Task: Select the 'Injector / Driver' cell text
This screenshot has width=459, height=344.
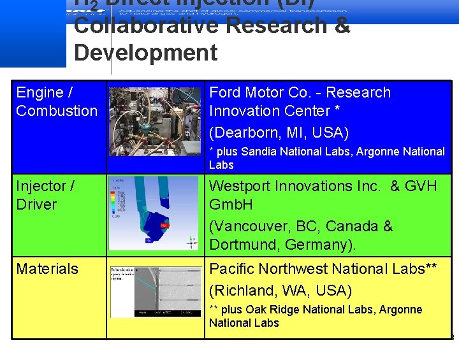Action: 45,195
